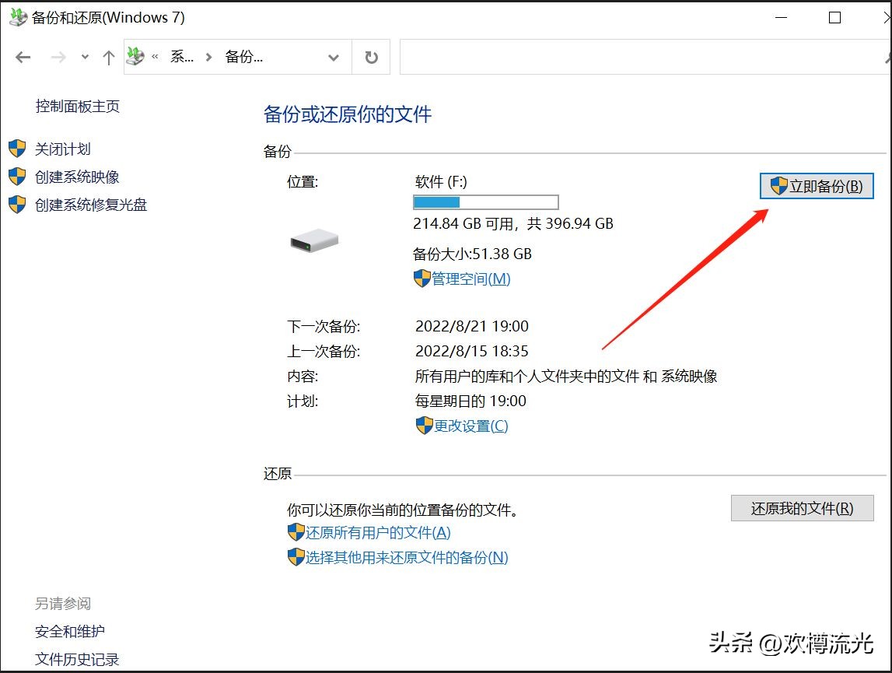
Task: Click the back navigation arrow
Action: tap(23, 57)
